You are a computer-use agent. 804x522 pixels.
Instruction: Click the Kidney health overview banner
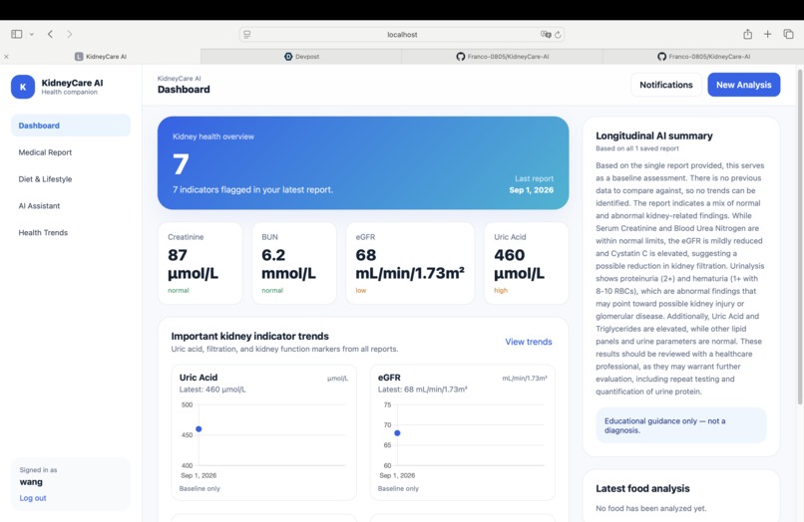[363, 163]
